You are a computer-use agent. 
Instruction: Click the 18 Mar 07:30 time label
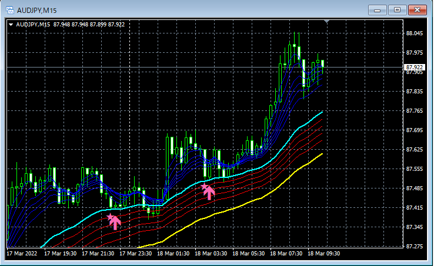pyautogui.click(x=286, y=253)
